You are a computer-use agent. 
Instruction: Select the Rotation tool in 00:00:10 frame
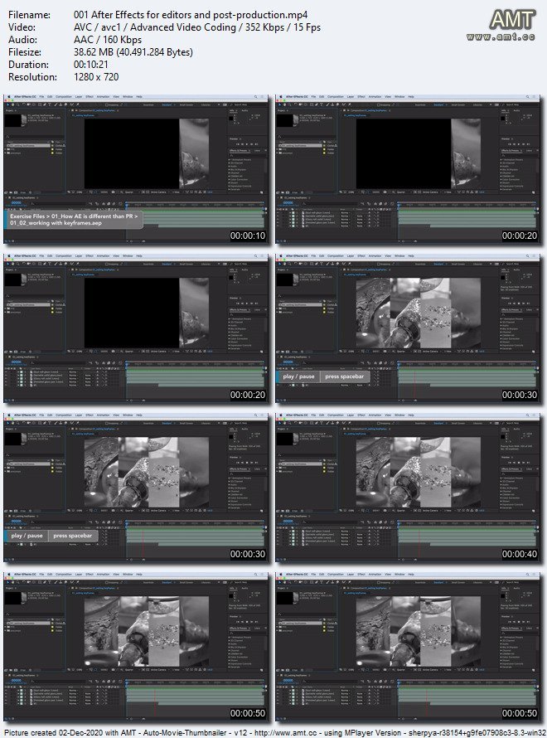tap(24, 104)
